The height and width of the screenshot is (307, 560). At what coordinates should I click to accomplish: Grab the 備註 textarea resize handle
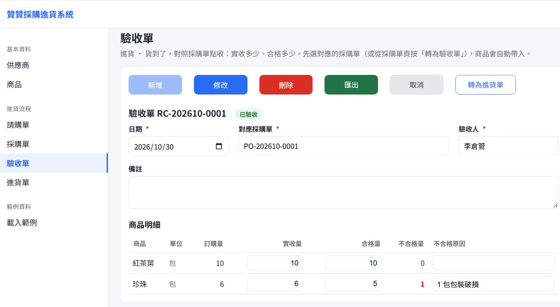click(555, 205)
